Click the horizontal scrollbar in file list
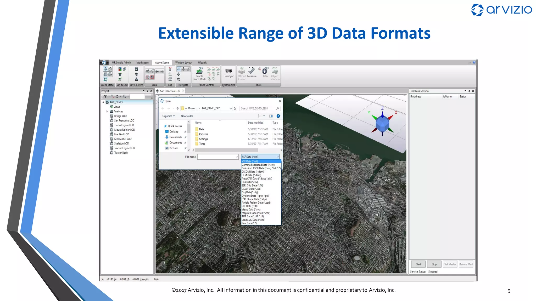536x301 pixels. pos(226,150)
